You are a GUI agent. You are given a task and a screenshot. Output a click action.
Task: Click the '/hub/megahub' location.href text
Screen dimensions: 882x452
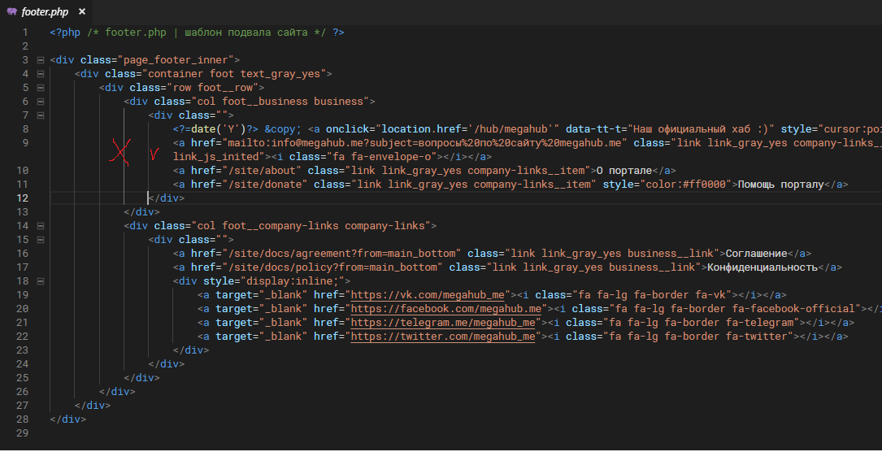pos(512,128)
